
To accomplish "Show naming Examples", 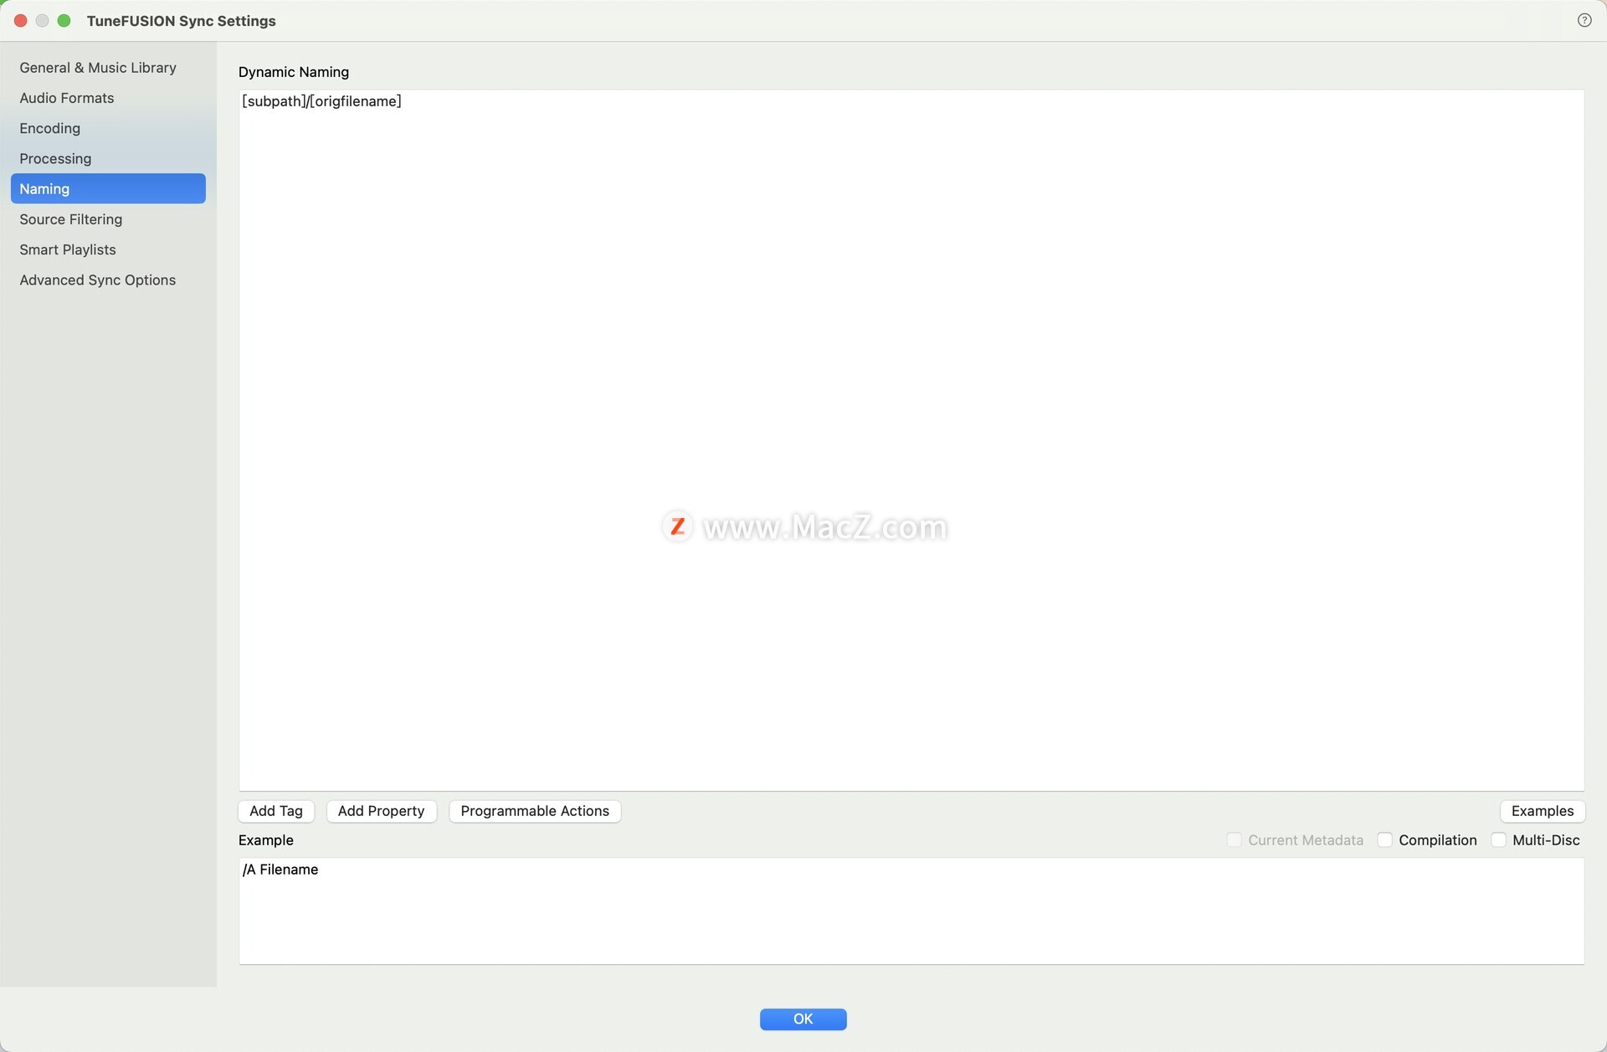I will (x=1543, y=811).
